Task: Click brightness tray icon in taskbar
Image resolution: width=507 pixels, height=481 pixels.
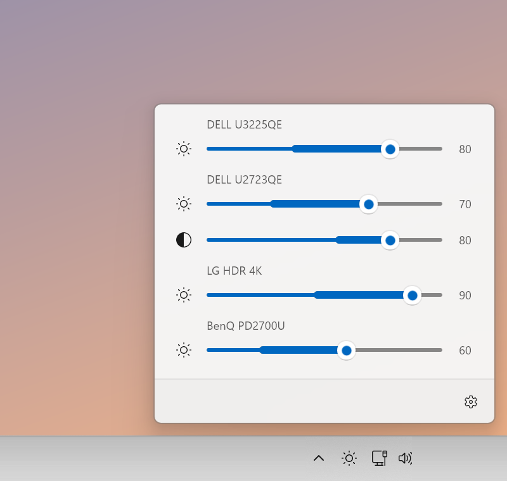Action: (x=349, y=458)
